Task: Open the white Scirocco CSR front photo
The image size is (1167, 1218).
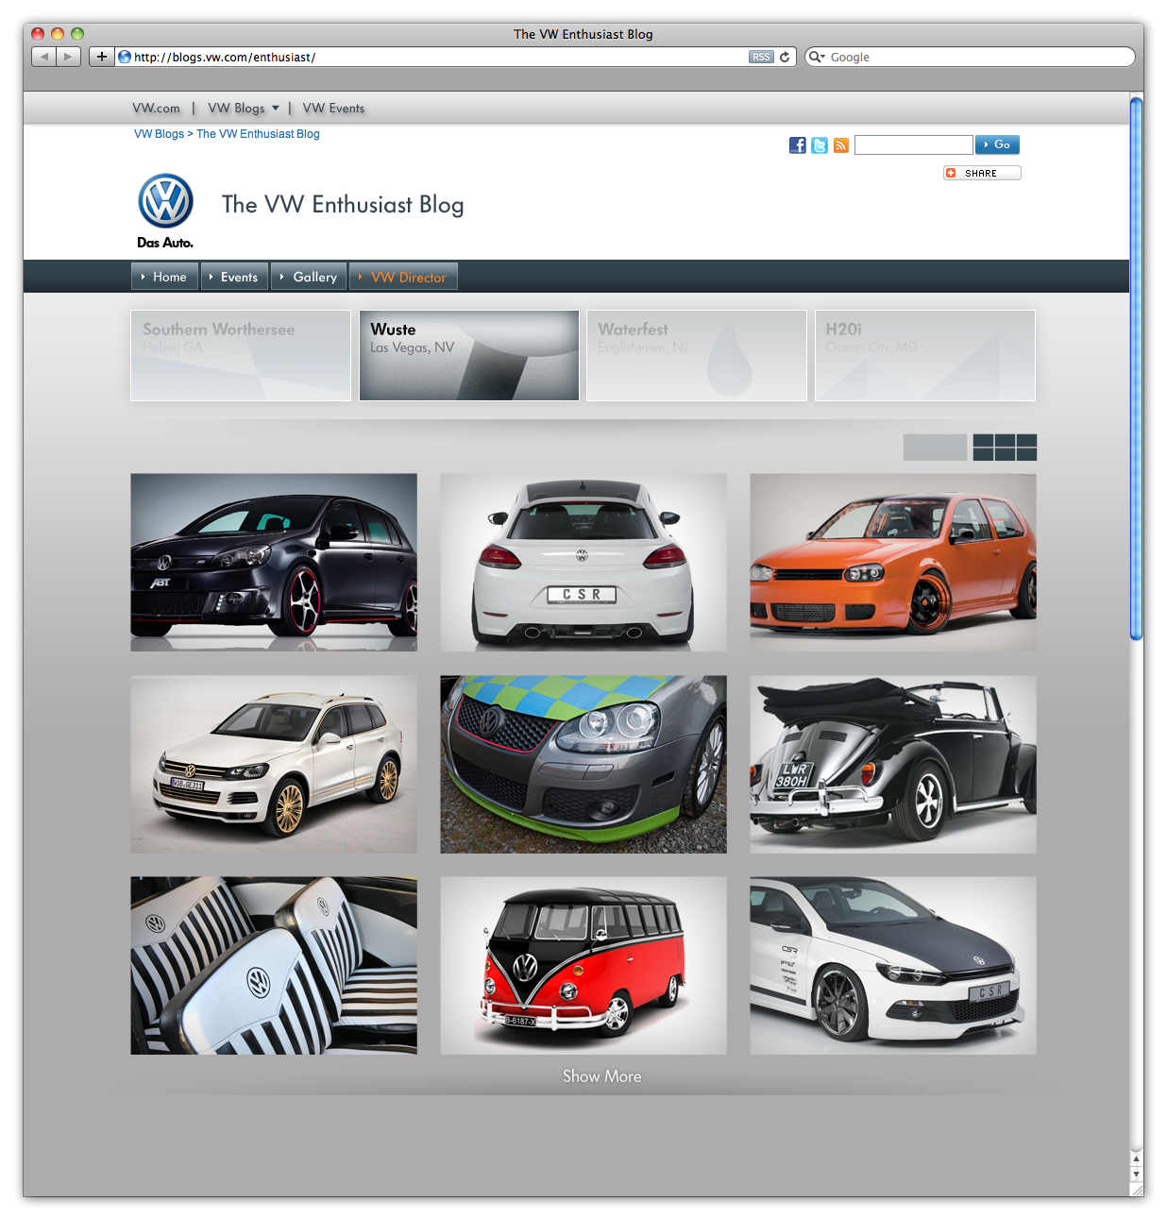Action: point(893,966)
